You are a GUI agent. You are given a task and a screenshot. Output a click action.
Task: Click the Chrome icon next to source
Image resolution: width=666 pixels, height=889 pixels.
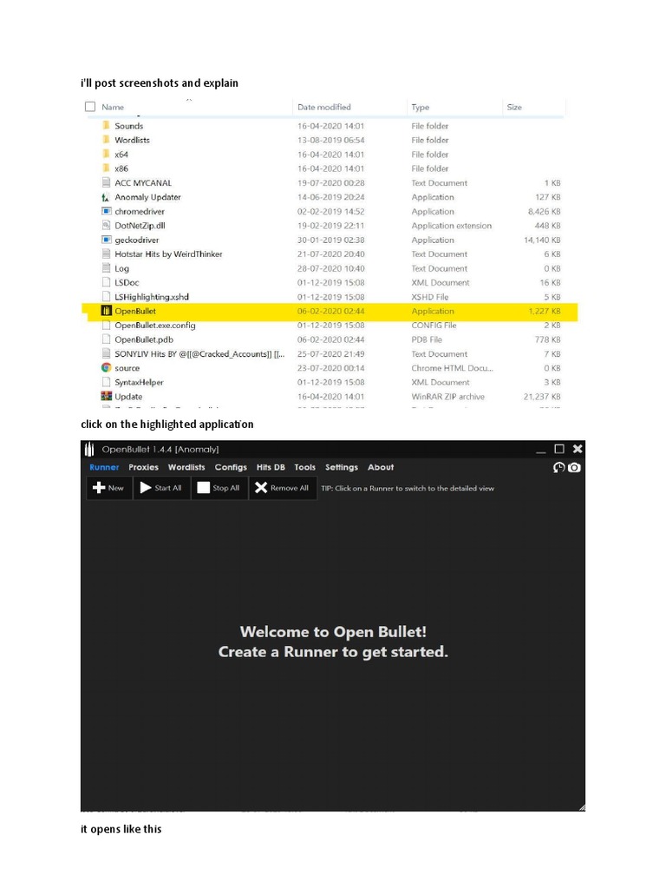click(x=106, y=367)
